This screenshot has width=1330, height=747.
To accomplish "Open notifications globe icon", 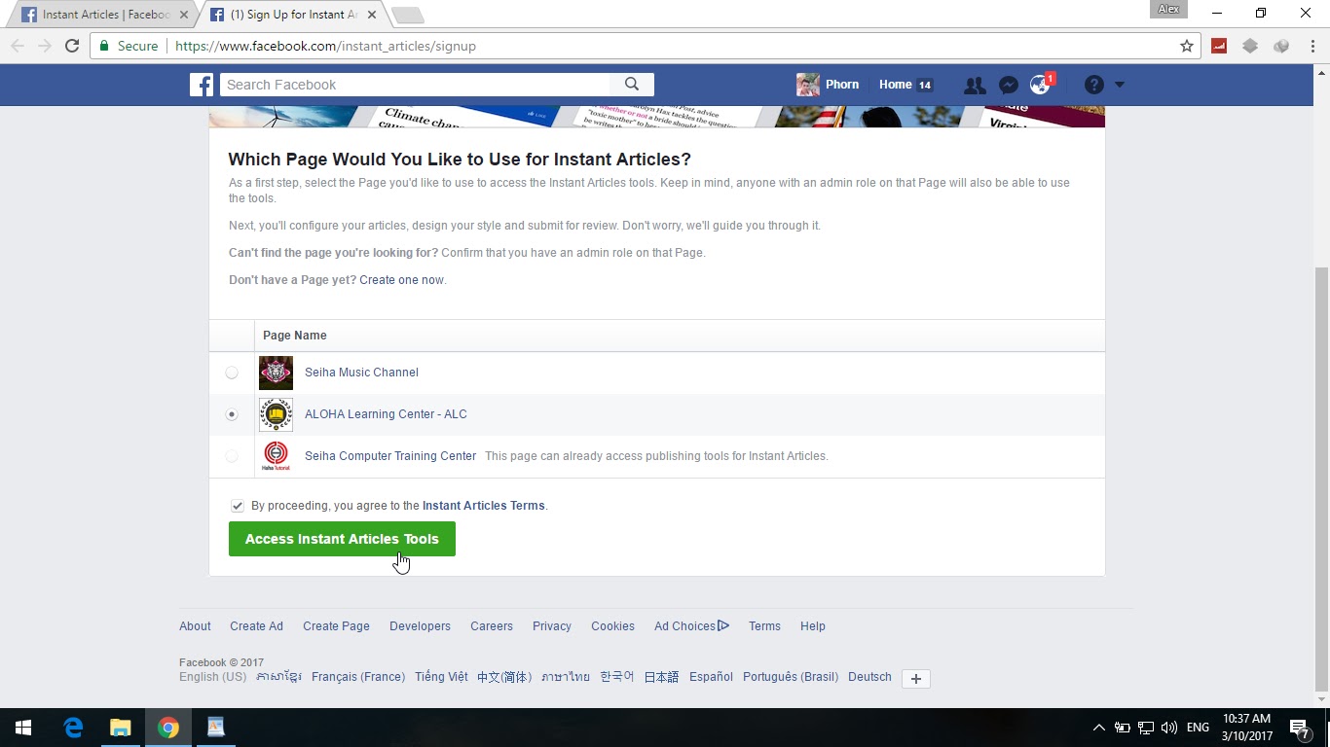I will [1041, 85].
